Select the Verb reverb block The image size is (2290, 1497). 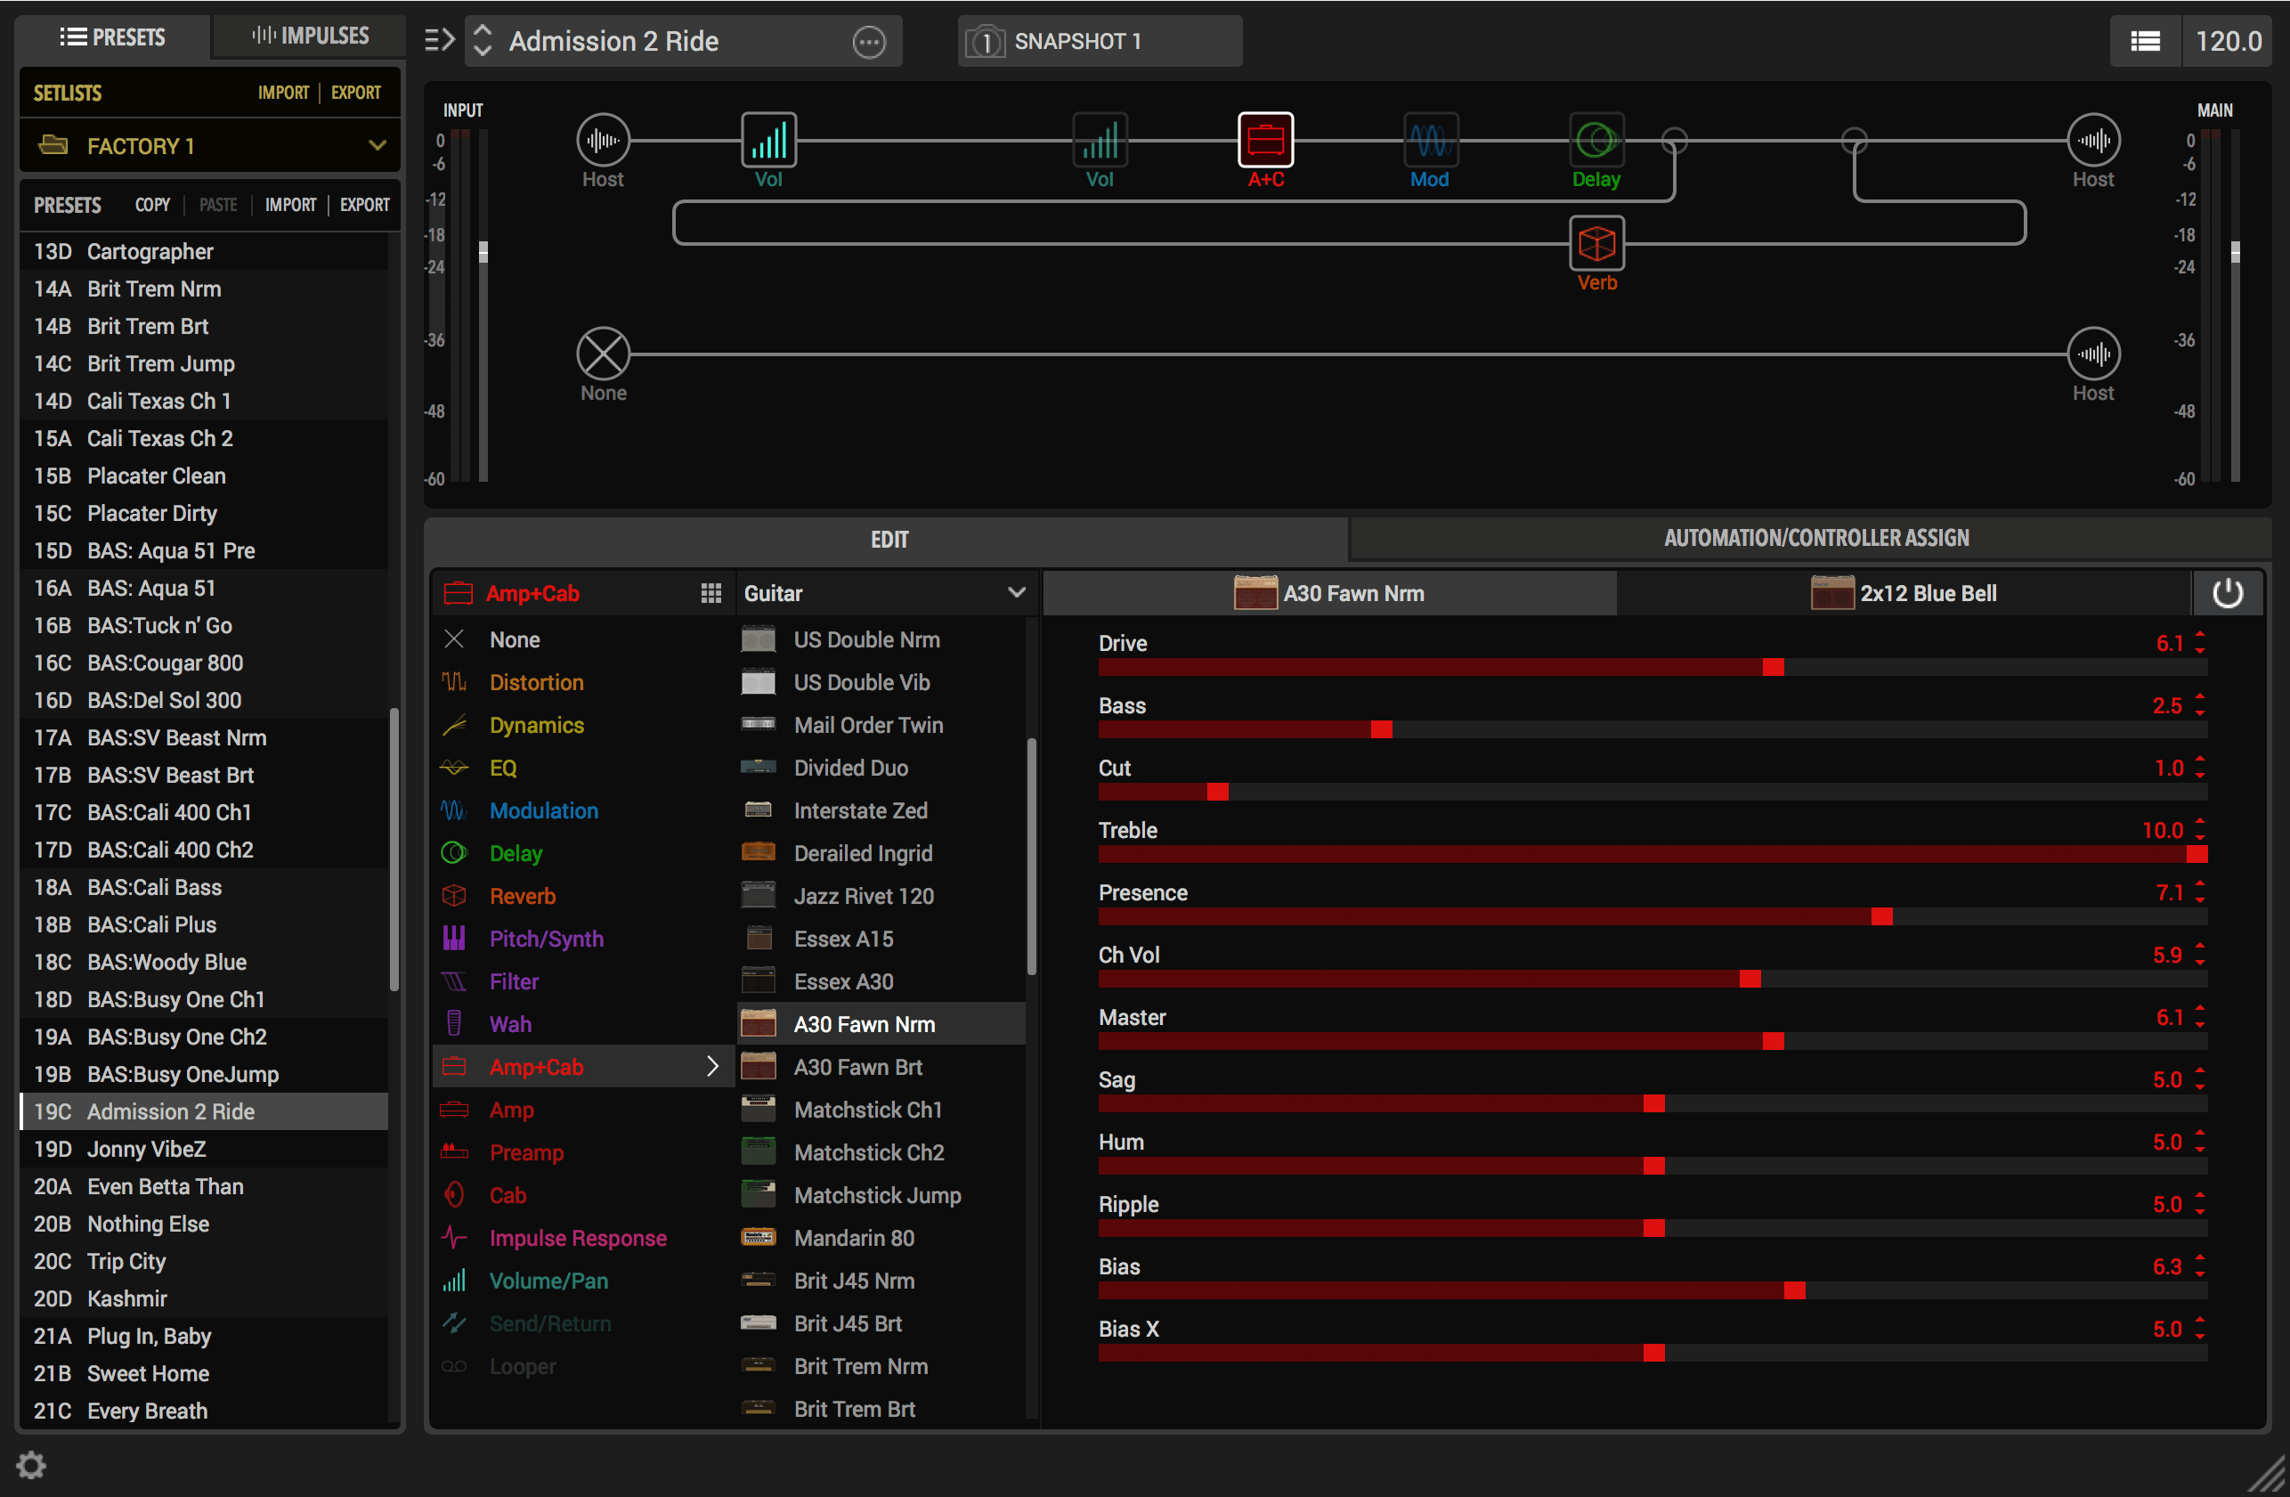[1596, 242]
